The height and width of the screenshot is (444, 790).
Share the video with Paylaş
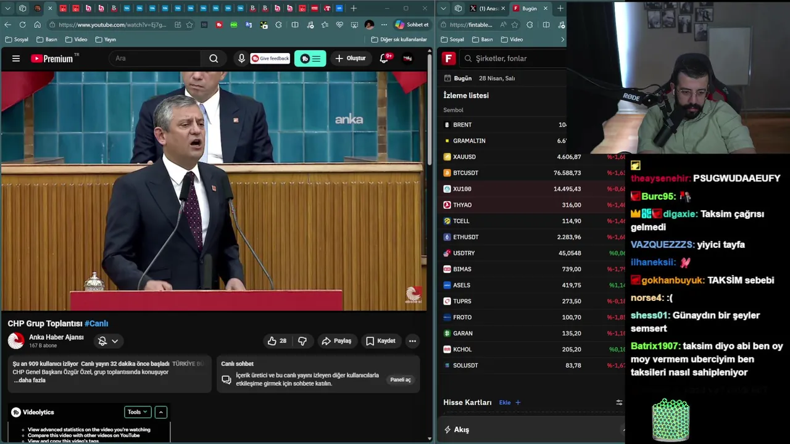coord(336,341)
